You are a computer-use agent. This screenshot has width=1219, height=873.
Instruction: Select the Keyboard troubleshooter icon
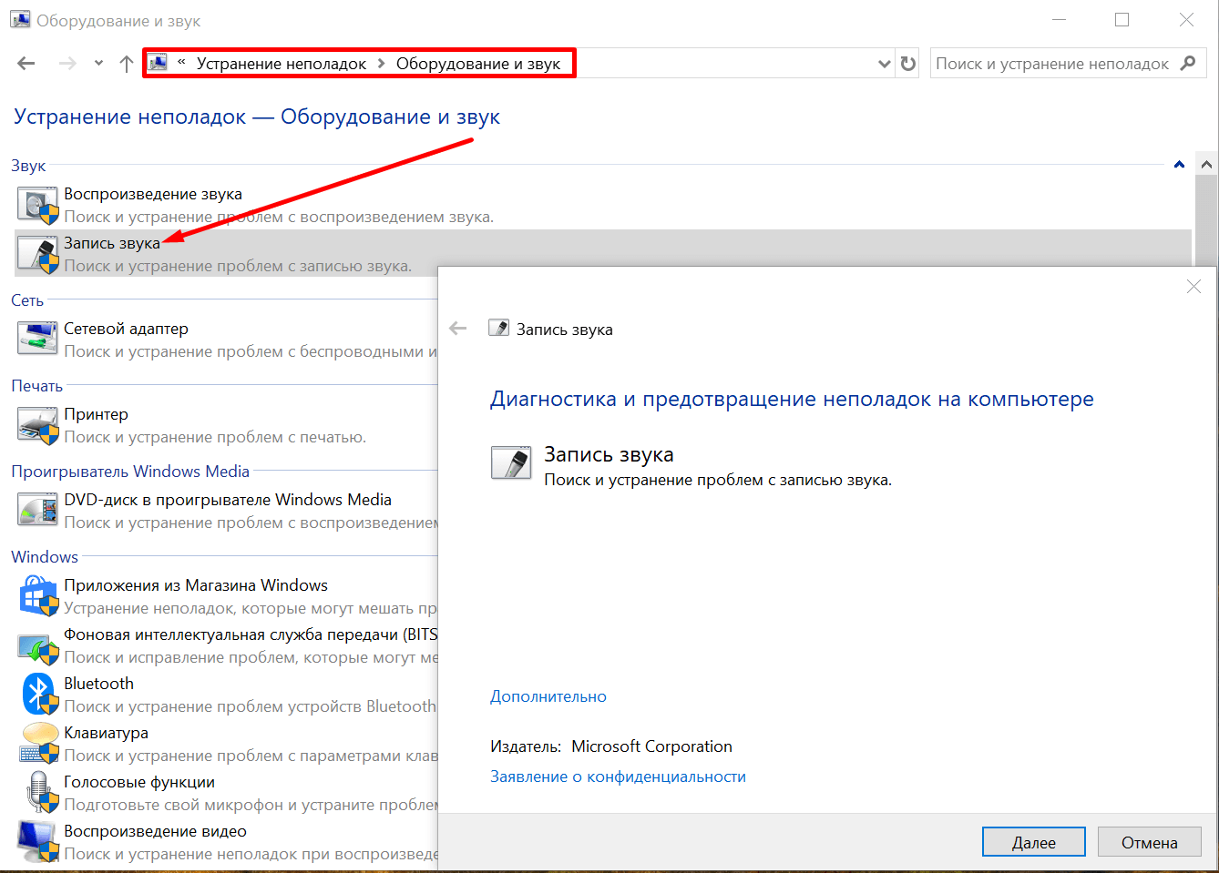[x=37, y=744]
